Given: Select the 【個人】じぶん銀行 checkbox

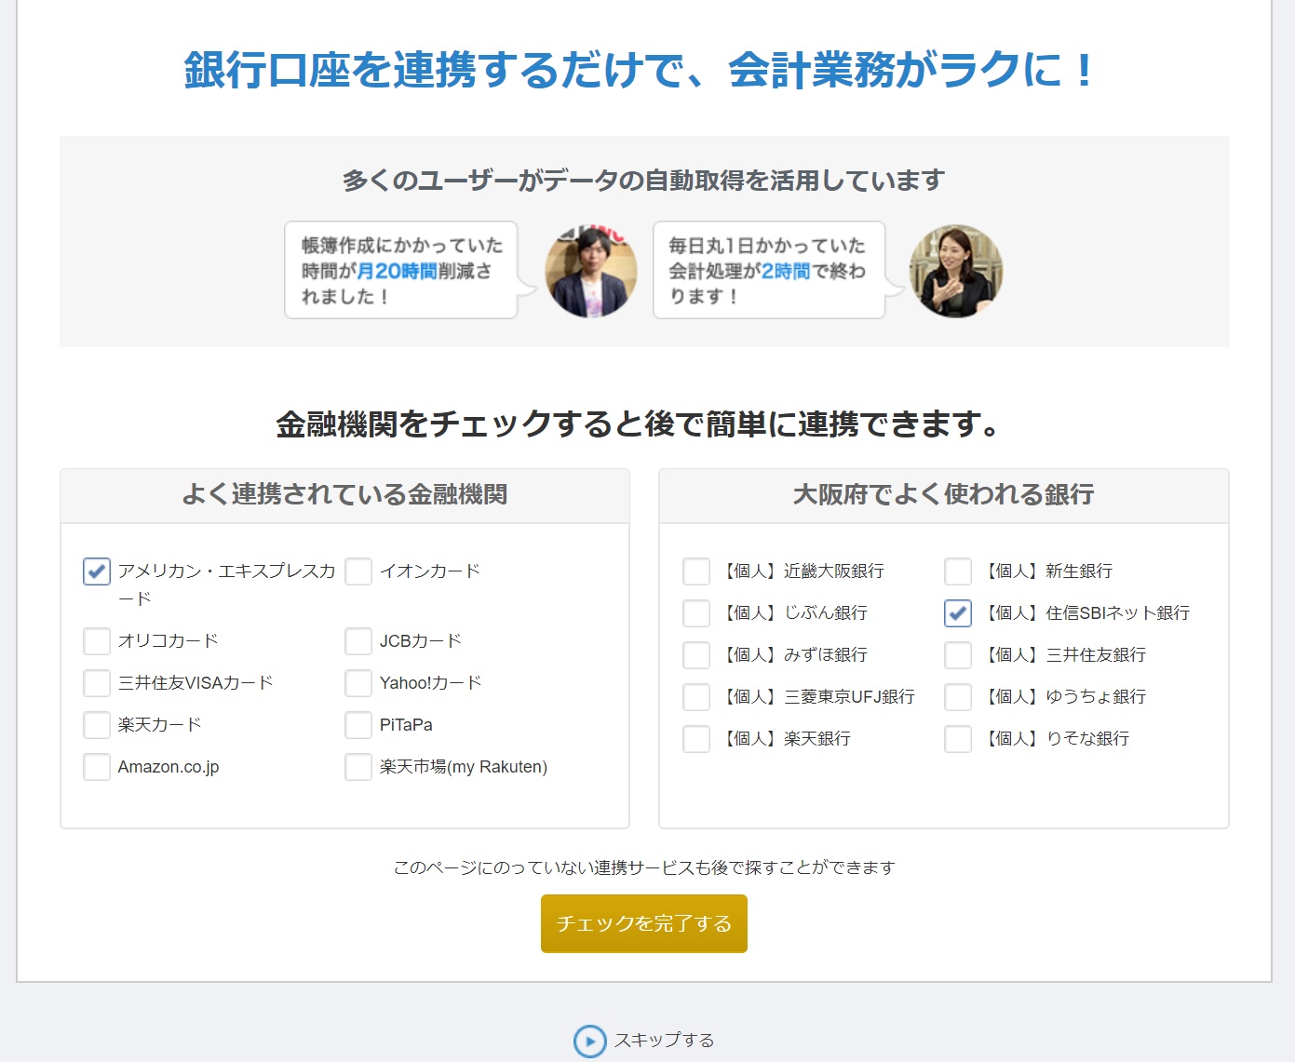Looking at the screenshot, I should tap(696, 613).
